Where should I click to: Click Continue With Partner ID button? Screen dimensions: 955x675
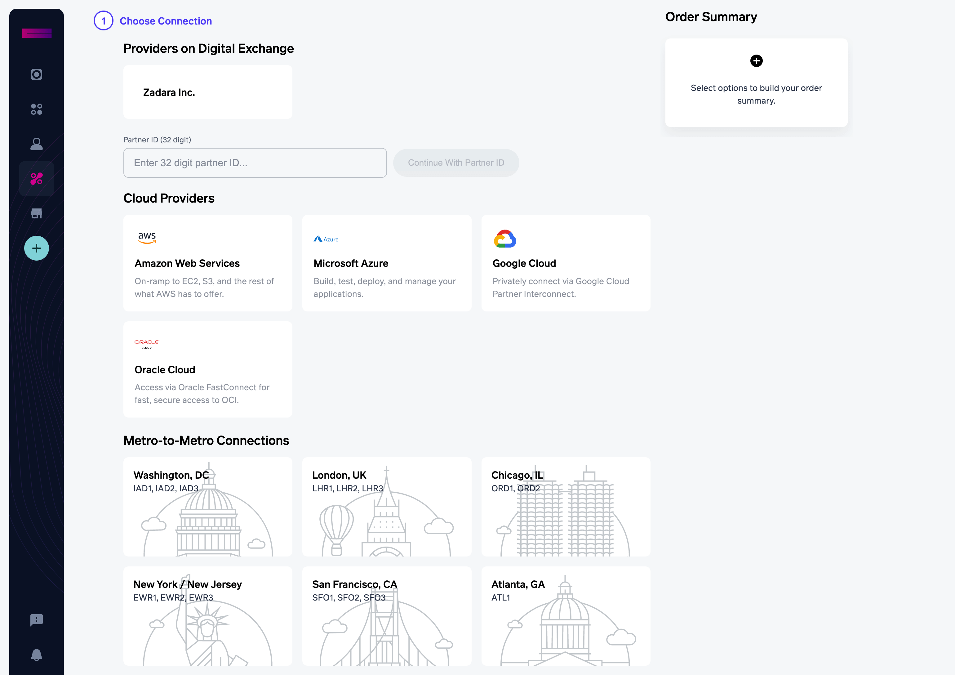[x=456, y=163]
